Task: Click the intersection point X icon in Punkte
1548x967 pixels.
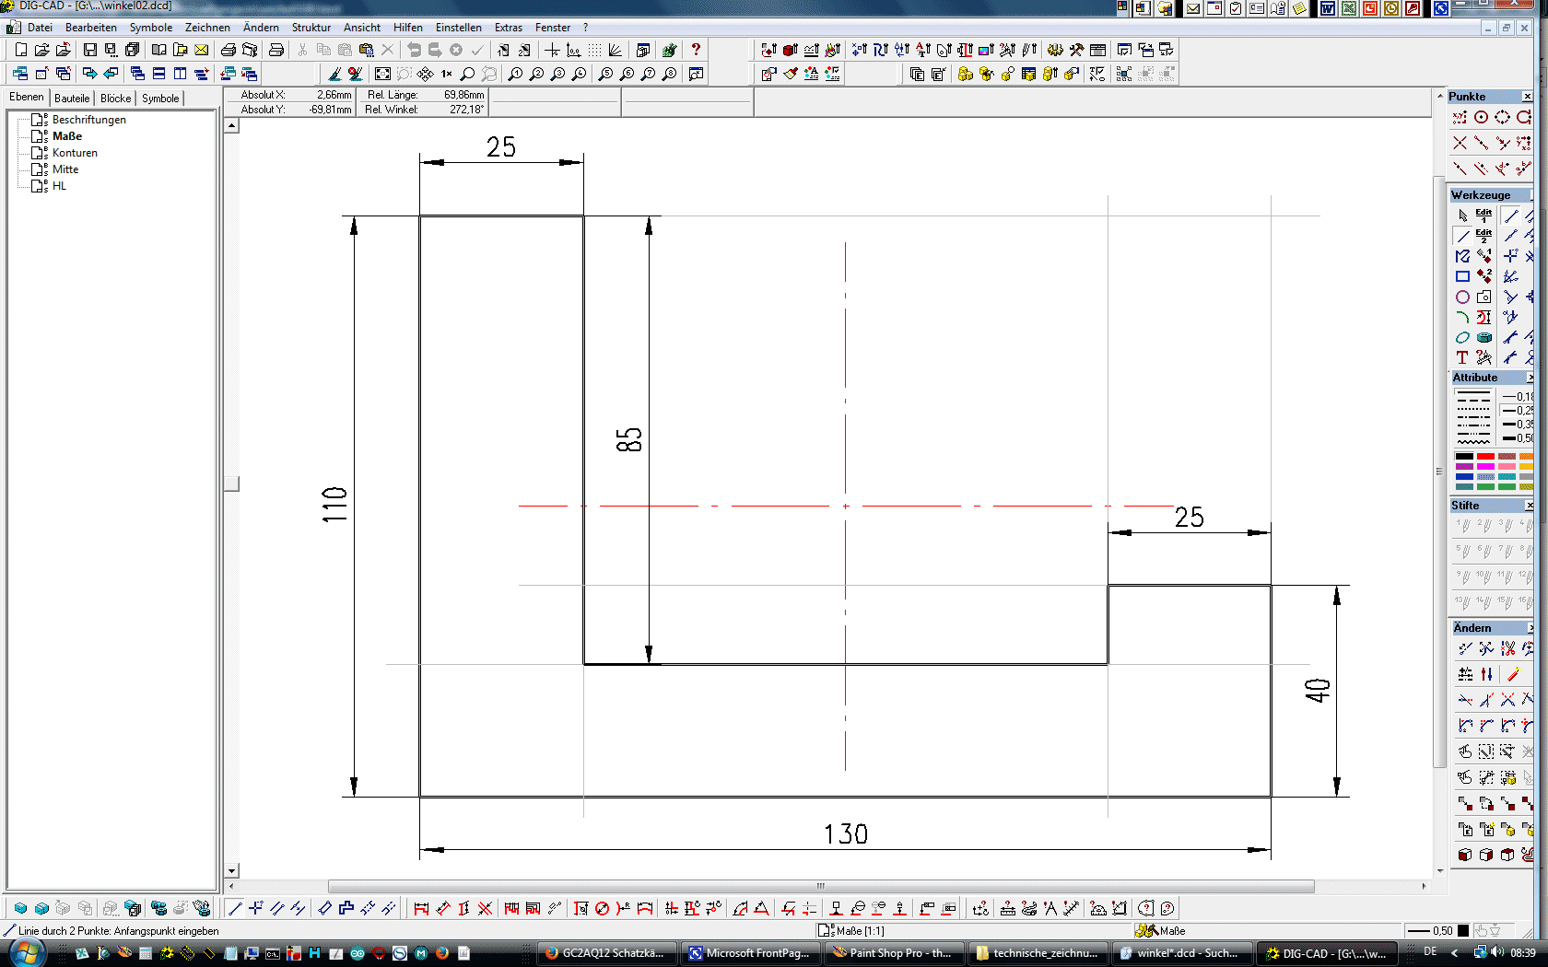Action: point(1460,143)
